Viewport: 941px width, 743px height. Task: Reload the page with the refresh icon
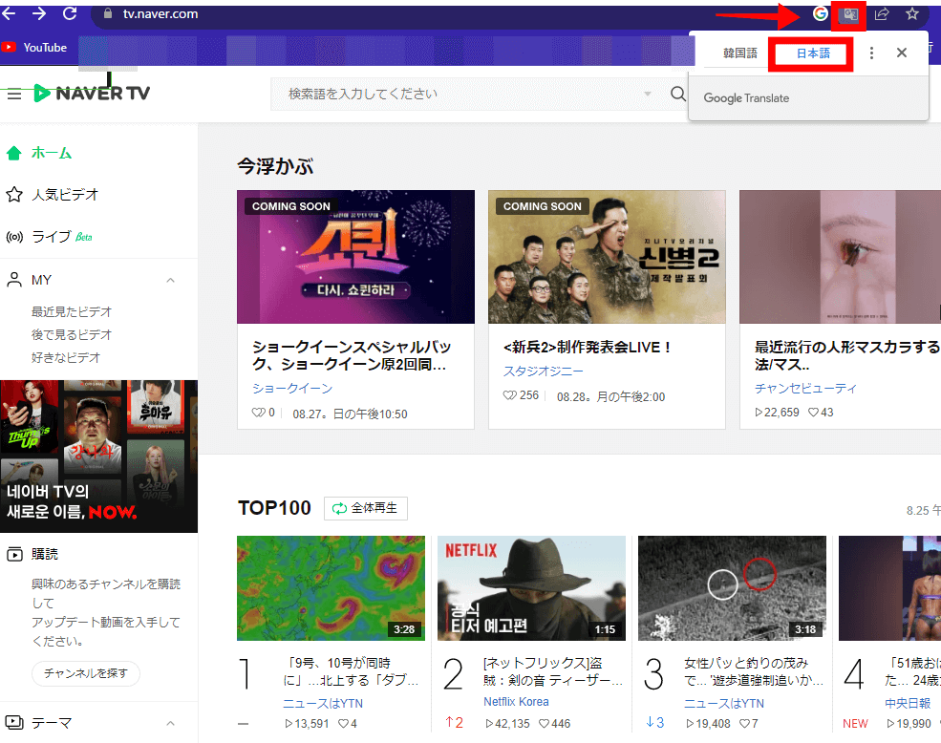pos(70,13)
